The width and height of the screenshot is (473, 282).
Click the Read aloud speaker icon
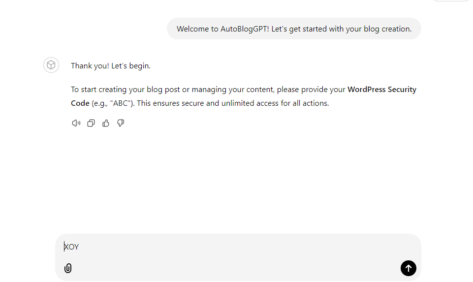click(76, 123)
